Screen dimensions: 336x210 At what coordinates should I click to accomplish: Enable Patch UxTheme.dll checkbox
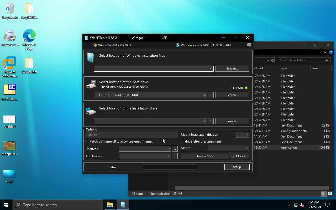(87, 141)
